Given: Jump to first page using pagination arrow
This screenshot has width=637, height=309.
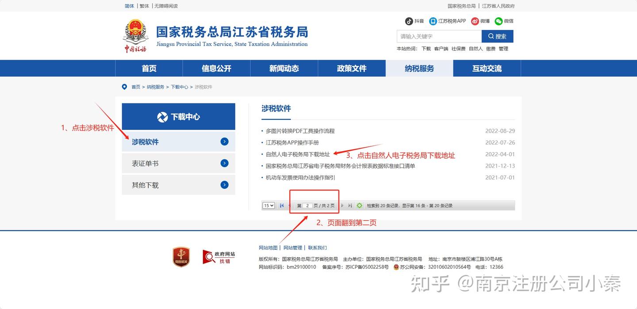Looking at the screenshot, I should [282, 205].
